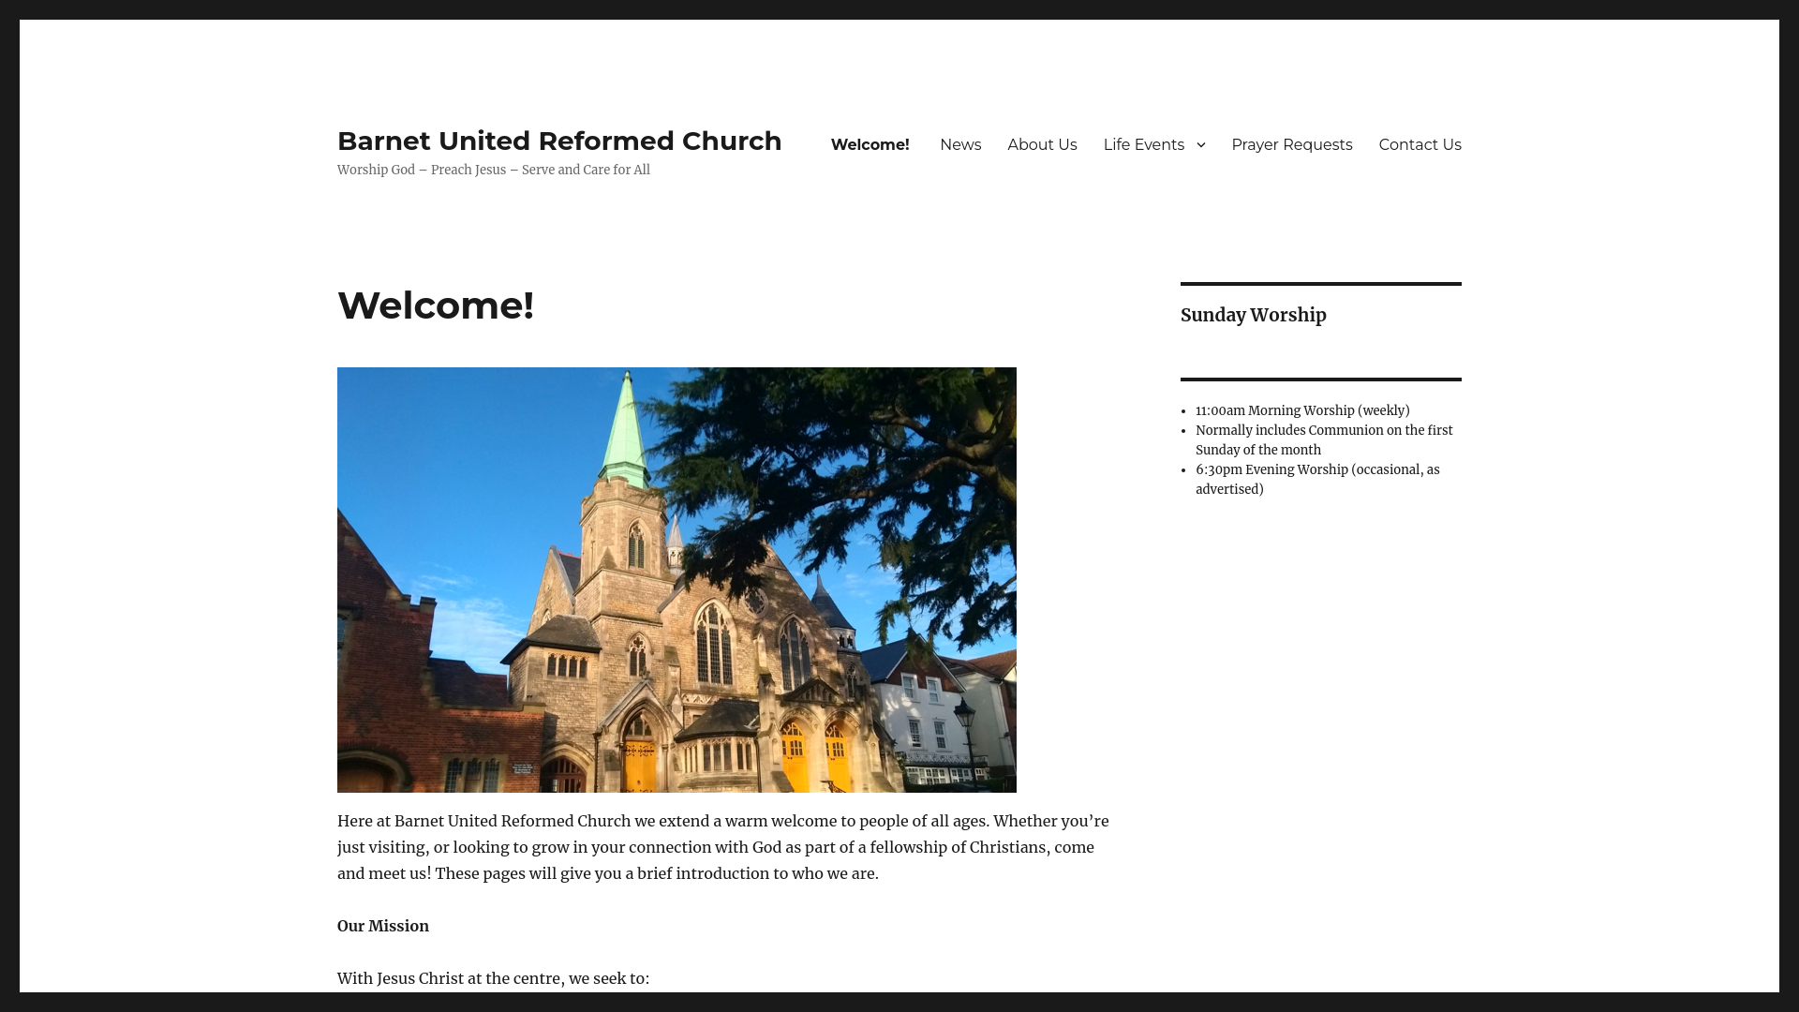Click the 11:00am Morning Worship list item

pyautogui.click(x=1302, y=410)
